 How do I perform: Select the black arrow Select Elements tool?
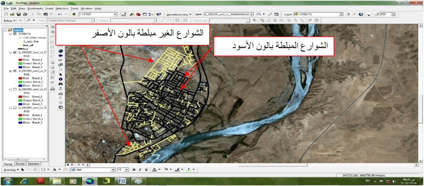tap(61, 74)
